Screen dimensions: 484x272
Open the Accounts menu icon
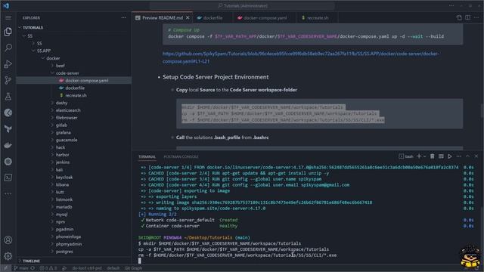8,240
